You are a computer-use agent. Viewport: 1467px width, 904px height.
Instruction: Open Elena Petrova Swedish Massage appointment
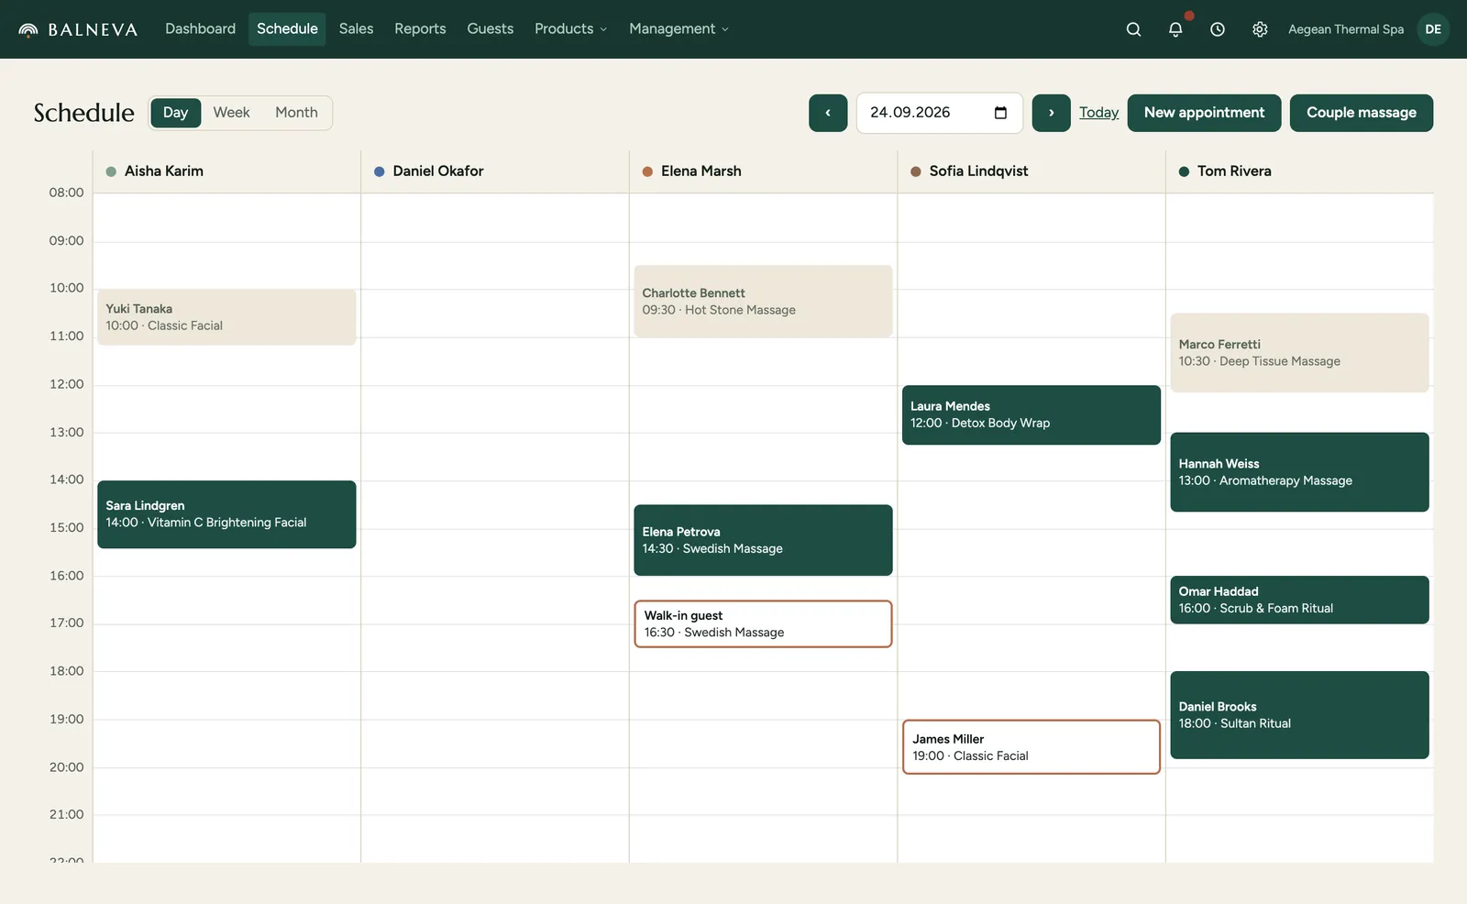pyautogui.click(x=763, y=540)
